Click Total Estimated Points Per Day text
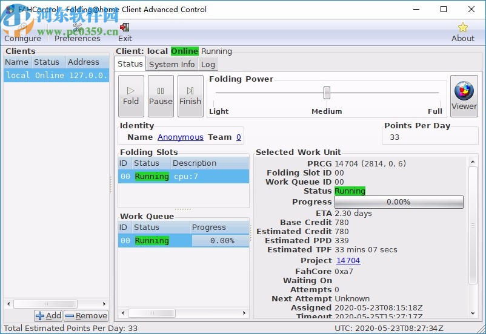Image resolution: width=486 pixels, height=334 pixels. click(70, 328)
